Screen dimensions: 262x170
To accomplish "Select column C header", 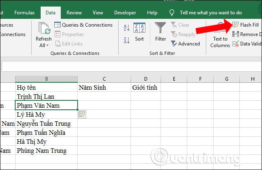I will coord(104,79).
